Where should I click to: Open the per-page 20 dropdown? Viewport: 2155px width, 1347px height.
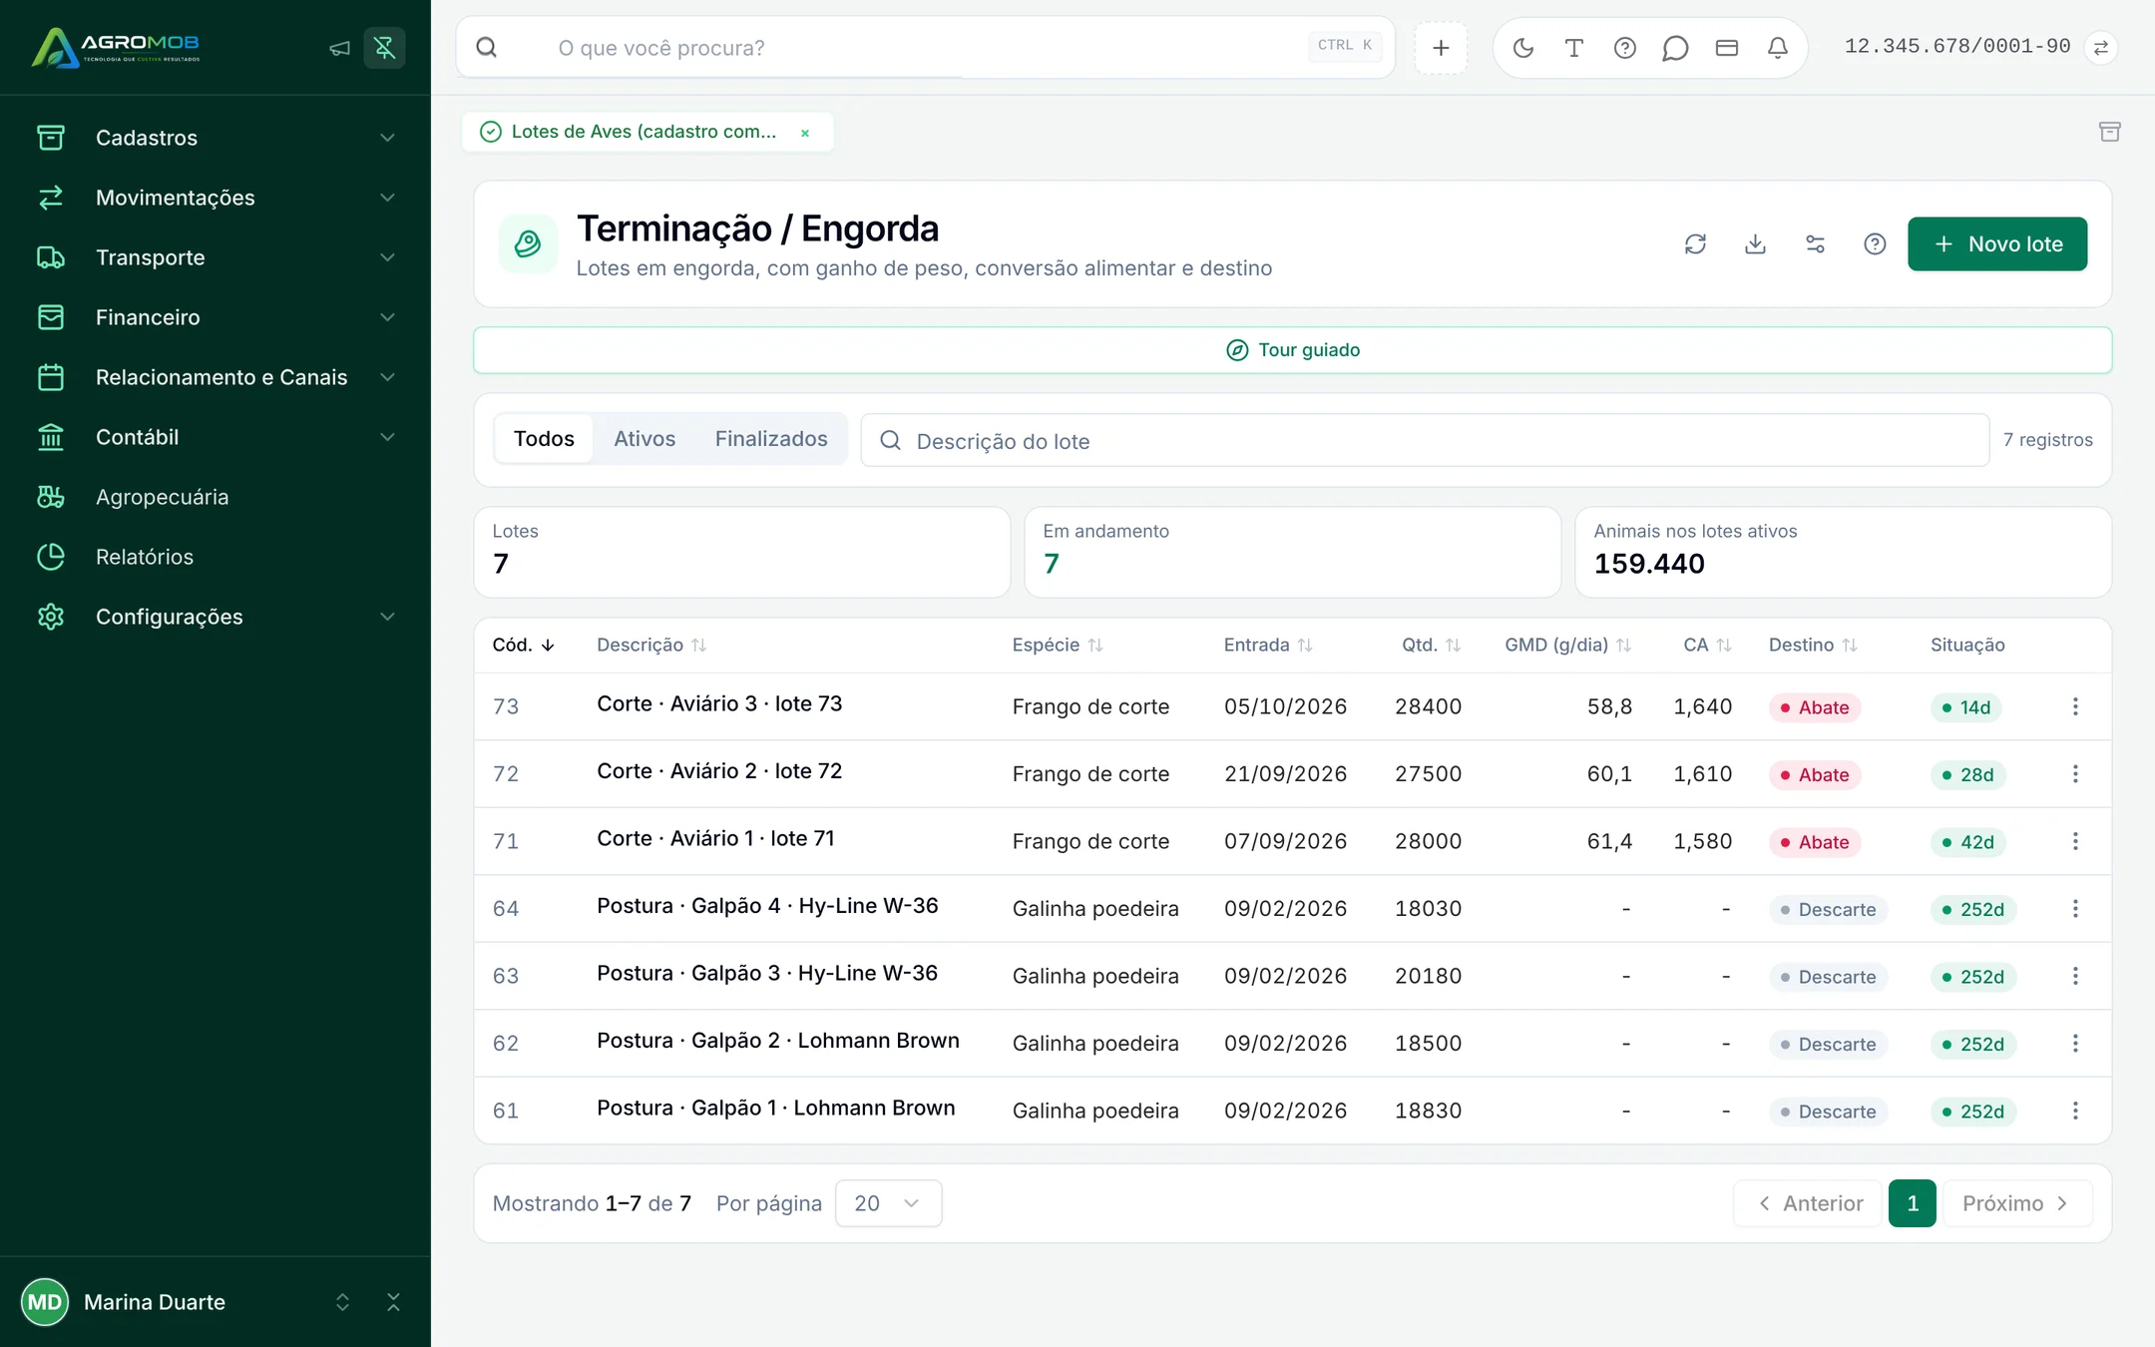pyautogui.click(x=888, y=1203)
